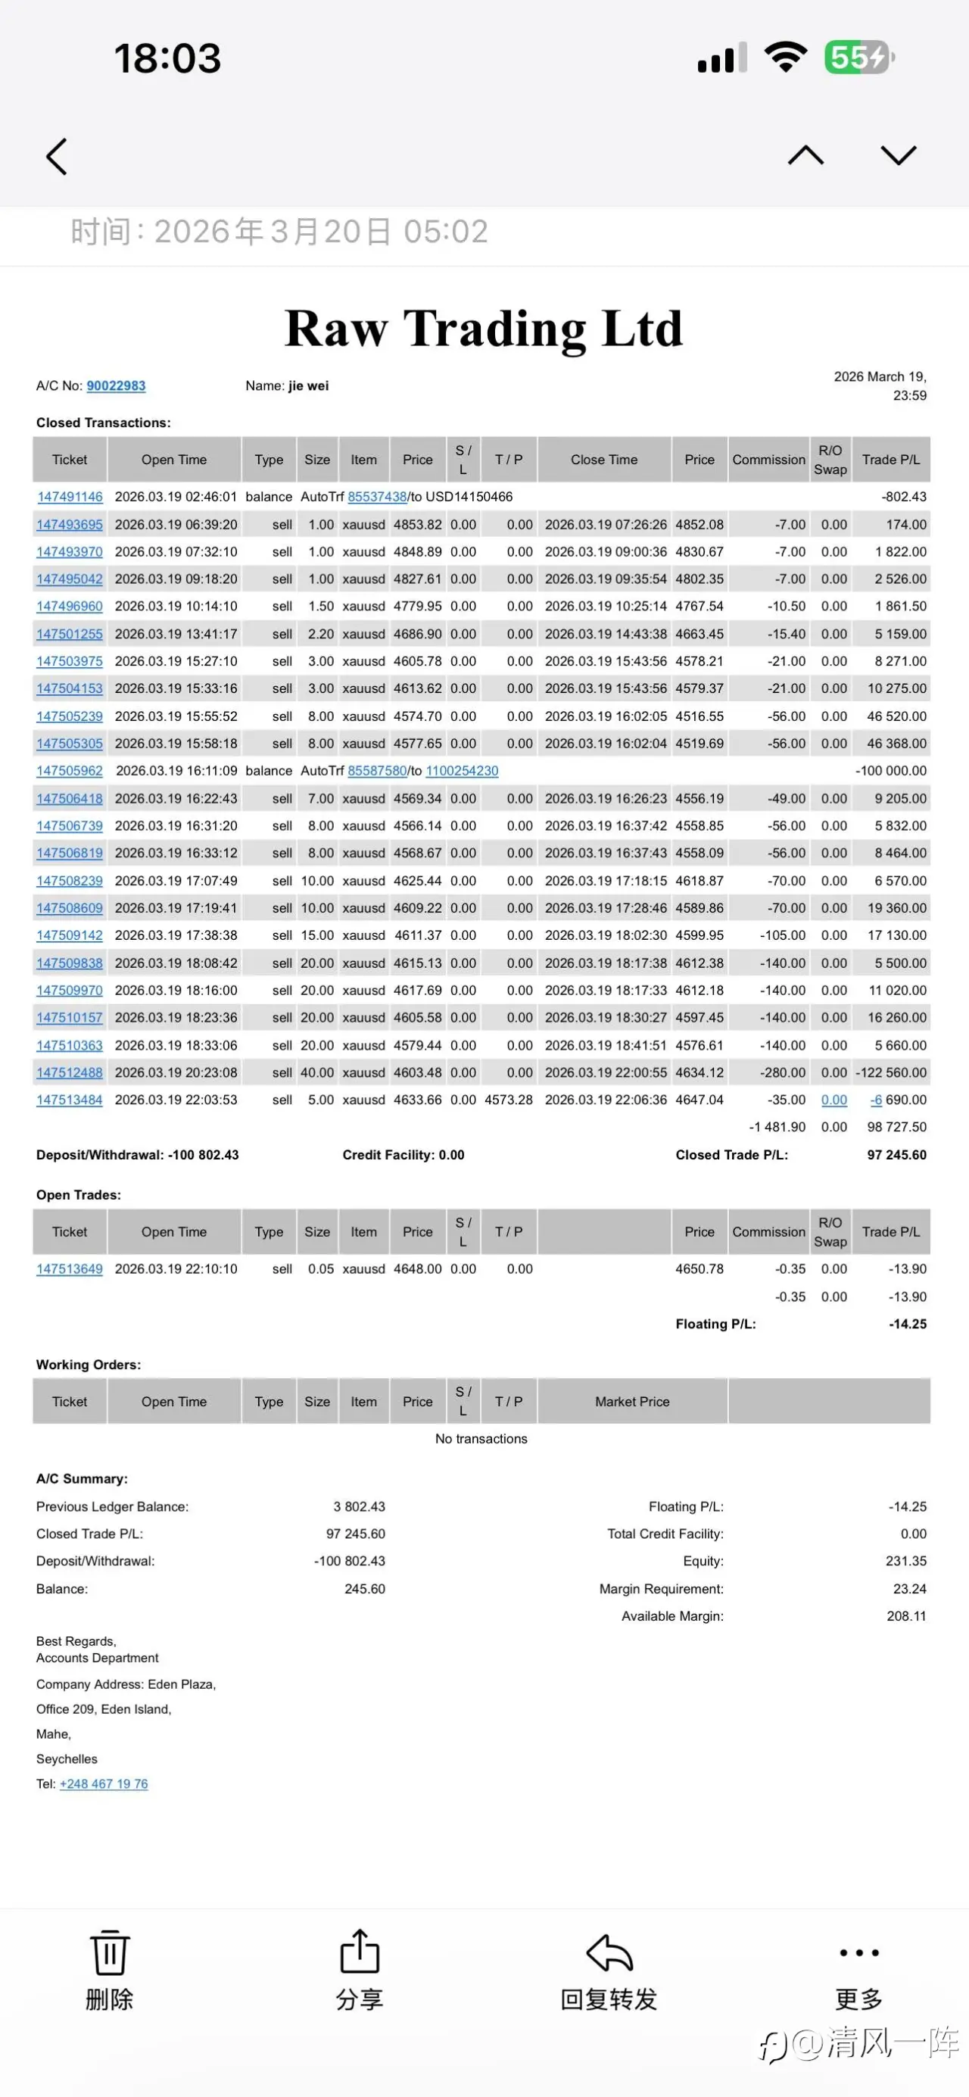
Task: Open ticket link 147508239
Action: [70, 881]
